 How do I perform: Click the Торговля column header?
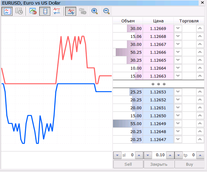coord(189,21)
